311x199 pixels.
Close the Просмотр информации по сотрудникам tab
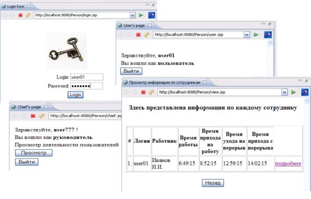point(205,82)
